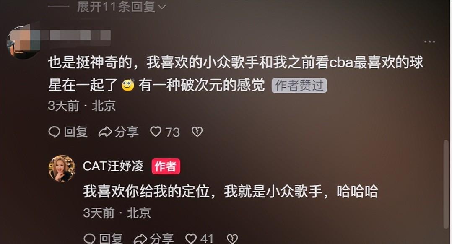Click the share arrow under author's reply
Image resolution: width=452 pixels, height=244 pixels.
(140, 239)
